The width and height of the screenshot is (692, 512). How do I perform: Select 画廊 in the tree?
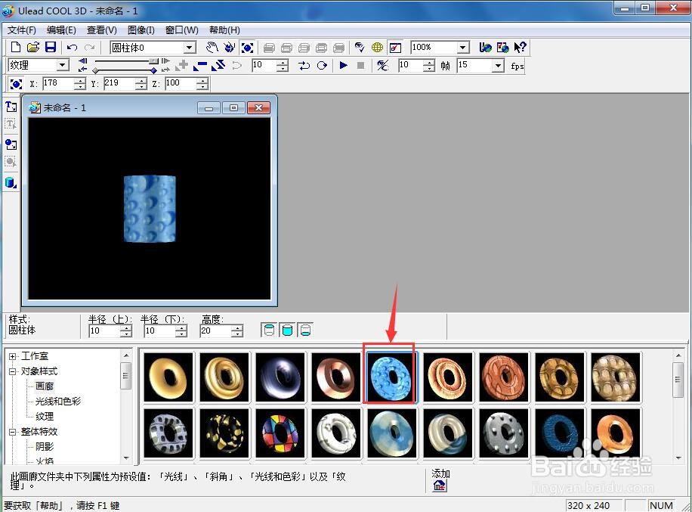(x=45, y=386)
